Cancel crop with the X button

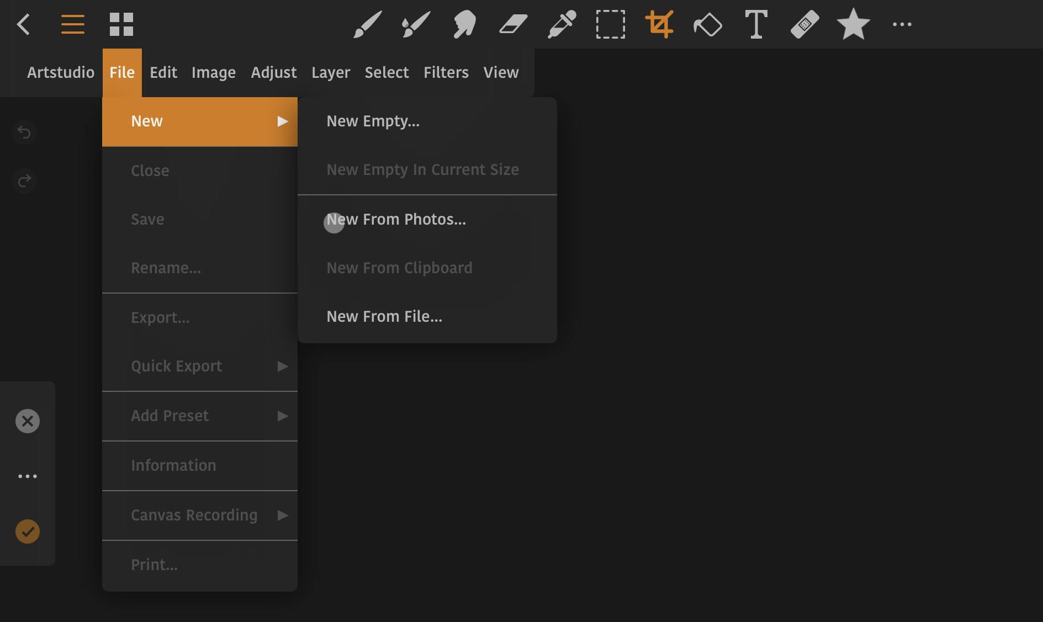coord(28,421)
